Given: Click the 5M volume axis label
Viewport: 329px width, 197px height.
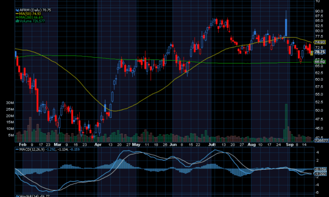Looking at the screenshot, I should [x=11, y=135].
